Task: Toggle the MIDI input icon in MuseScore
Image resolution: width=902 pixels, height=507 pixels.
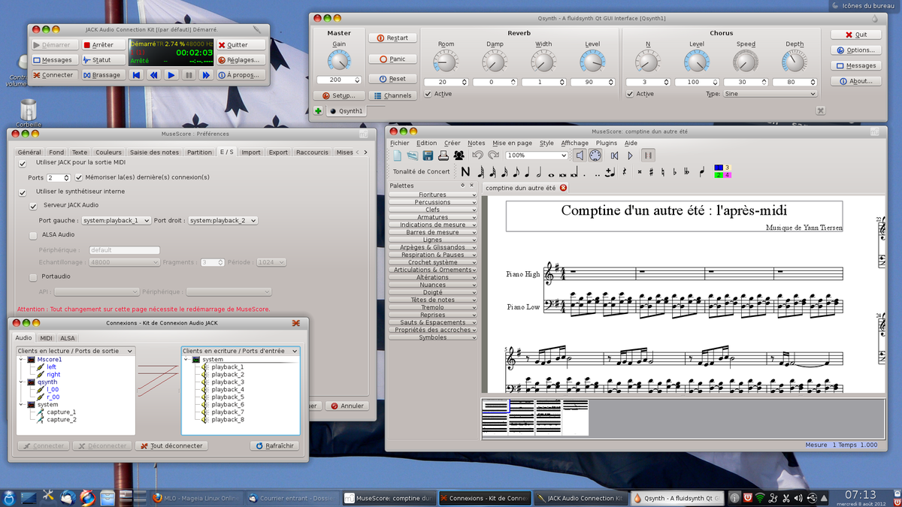Action: coord(595,155)
